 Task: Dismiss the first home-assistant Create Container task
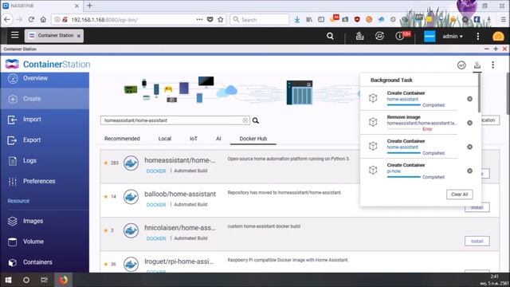click(x=469, y=99)
